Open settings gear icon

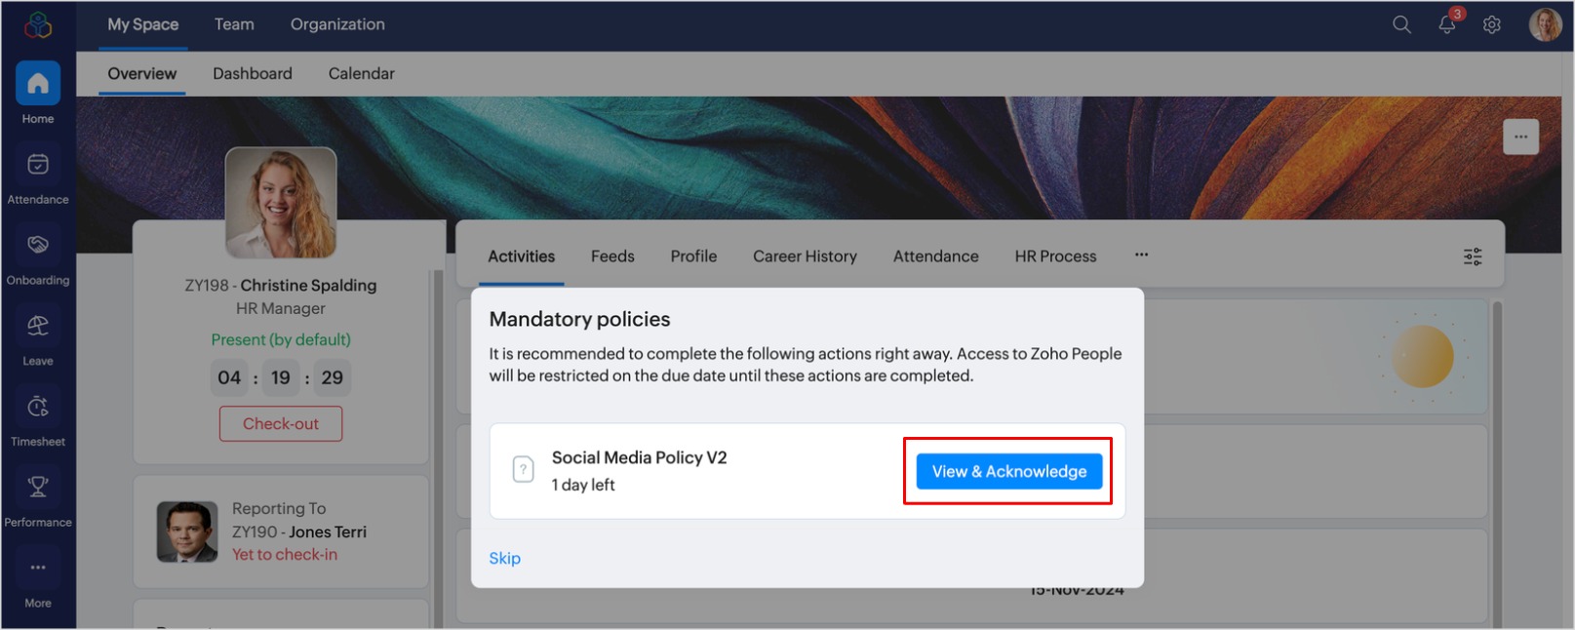[1492, 25]
